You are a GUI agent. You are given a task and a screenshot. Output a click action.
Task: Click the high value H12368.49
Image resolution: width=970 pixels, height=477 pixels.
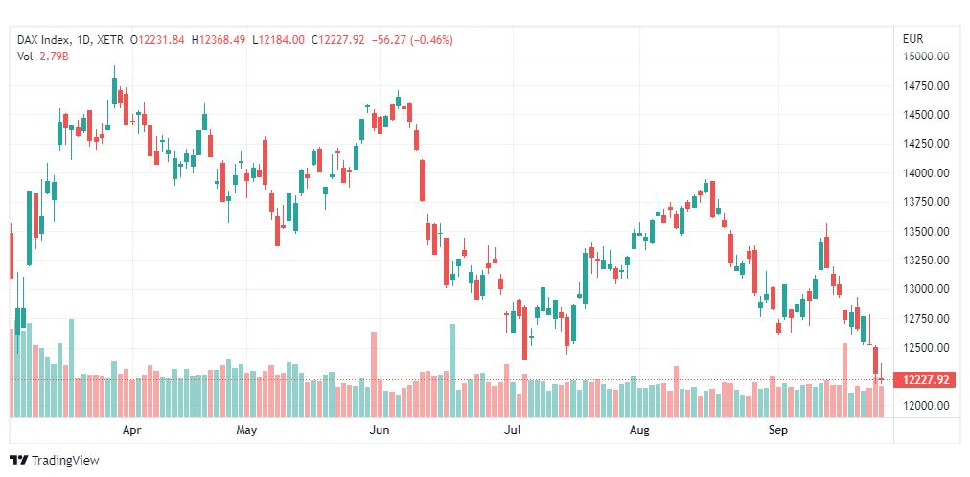click(x=219, y=40)
